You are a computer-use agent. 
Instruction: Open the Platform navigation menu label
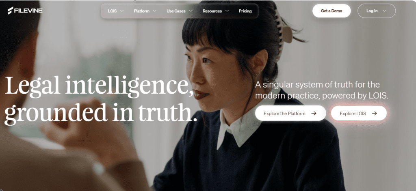click(141, 11)
